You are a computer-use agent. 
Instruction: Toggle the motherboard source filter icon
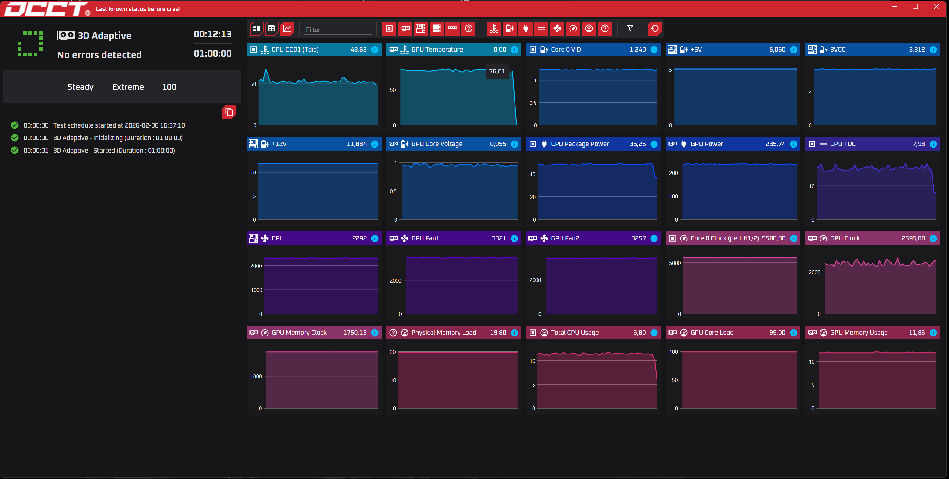click(421, 28)
